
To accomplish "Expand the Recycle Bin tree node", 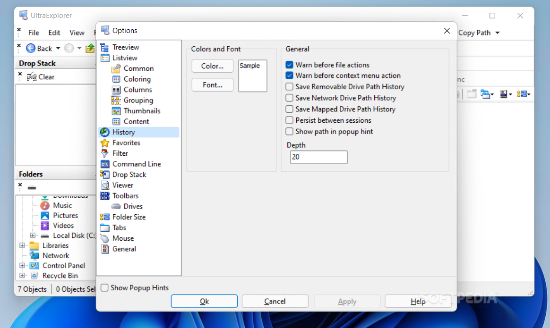I will [x=22, y=276].
